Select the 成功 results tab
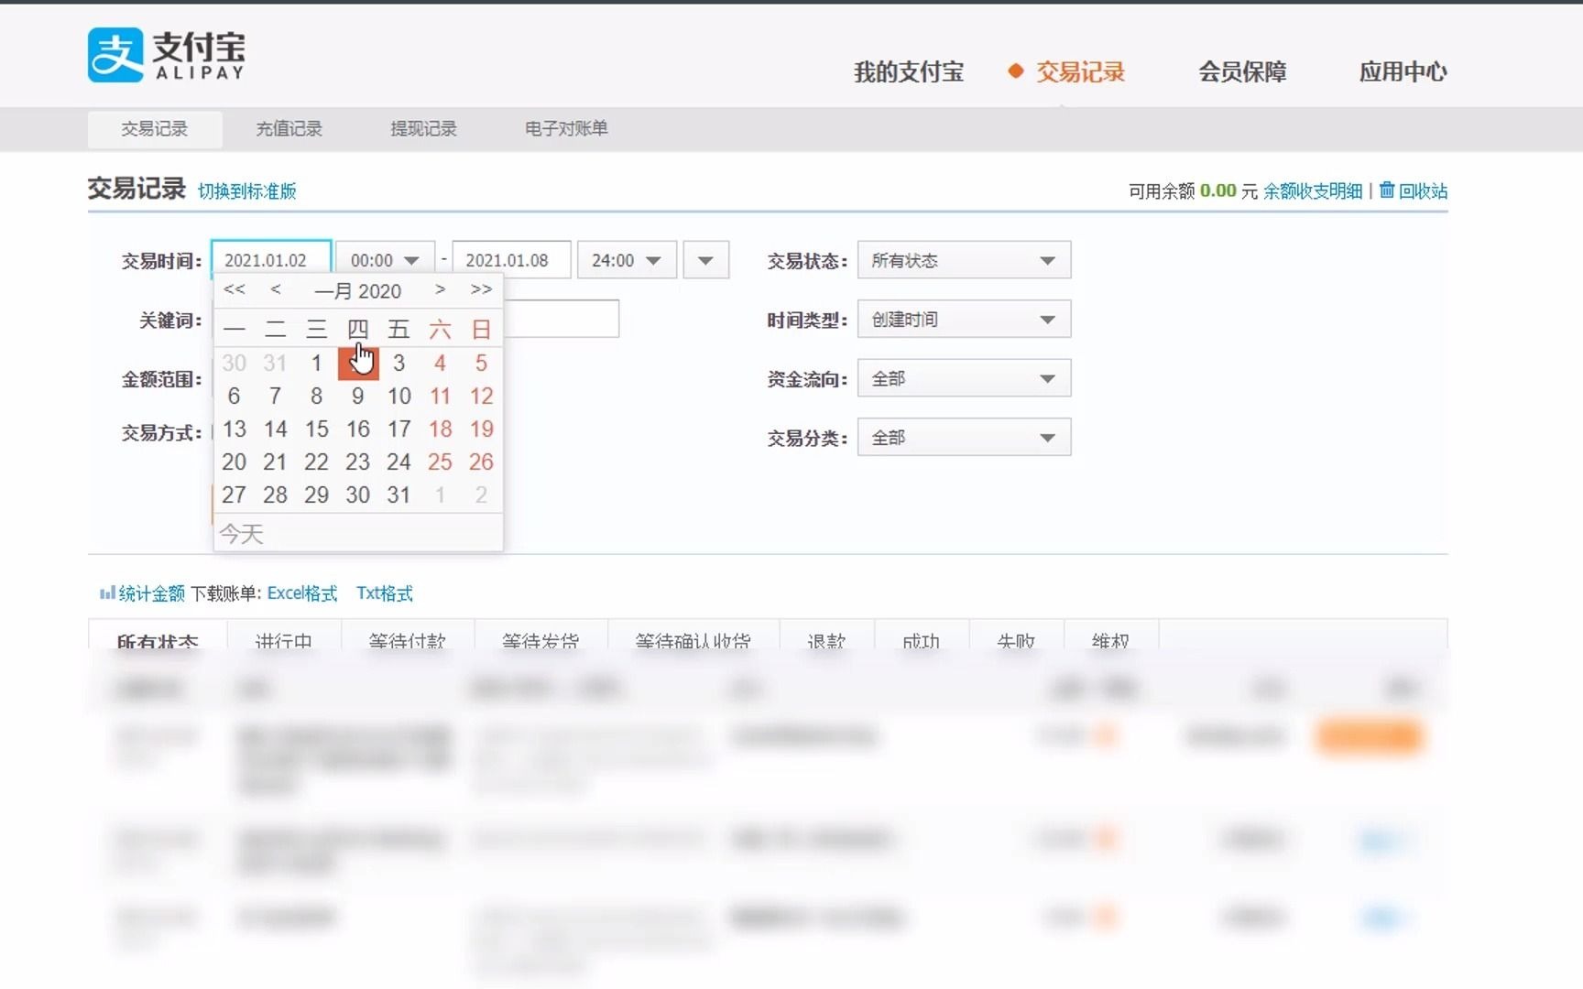 (922, 637)
